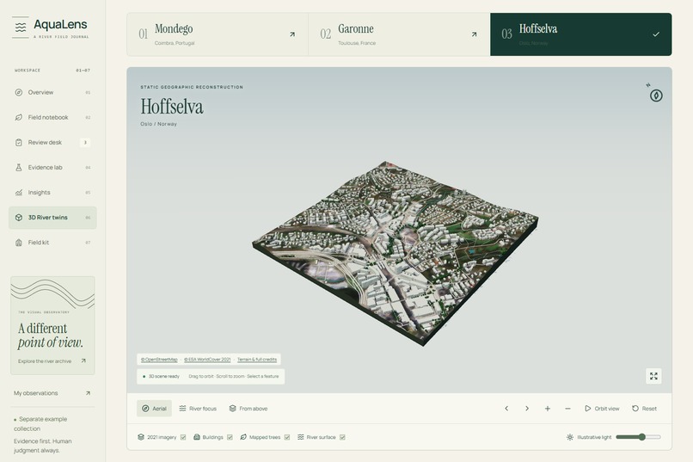Toggle fullscreen for the 3D scene
Image resolution: width=693 pixels, height=462 pixels.
pos(653,376)
